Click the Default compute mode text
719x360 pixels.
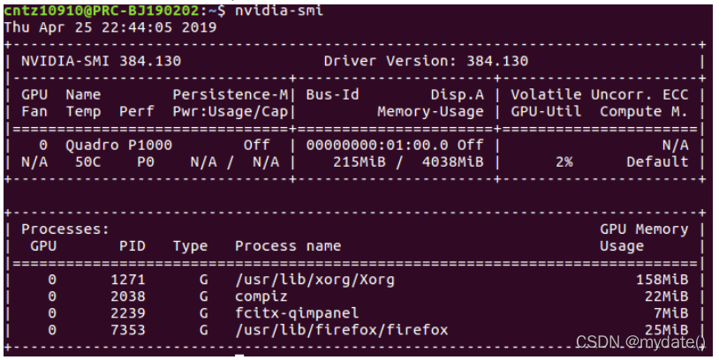[657, 162]
